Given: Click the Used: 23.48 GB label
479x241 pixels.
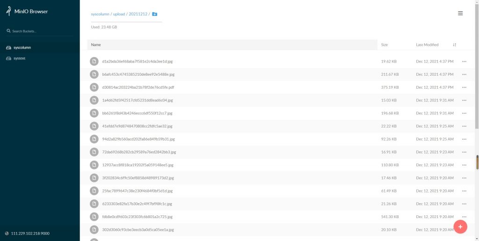Looking at the screenshot, I should (x=104, y=27).
